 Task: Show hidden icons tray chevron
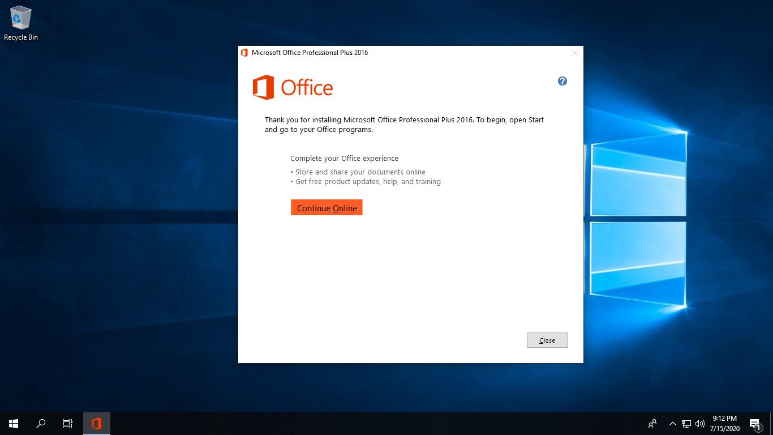tap(673, 423)
